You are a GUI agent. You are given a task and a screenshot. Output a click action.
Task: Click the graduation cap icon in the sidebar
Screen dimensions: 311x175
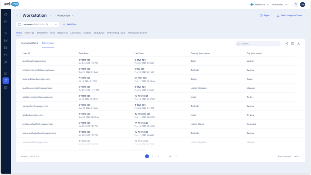tap(6, 55)
